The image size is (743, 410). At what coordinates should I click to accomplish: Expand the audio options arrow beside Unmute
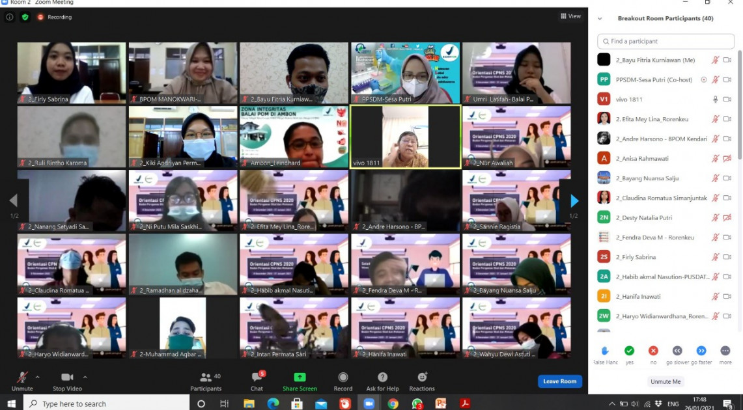click(x=37, y=377)
